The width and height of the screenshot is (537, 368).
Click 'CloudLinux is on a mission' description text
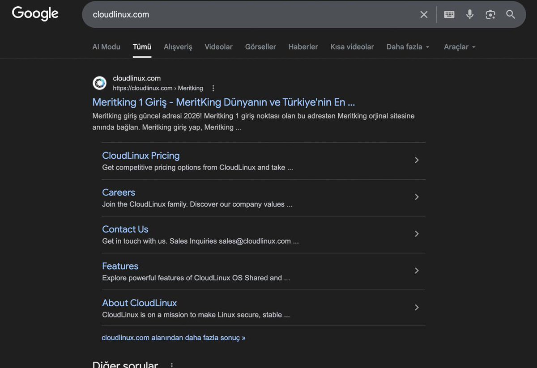[196, 315]
